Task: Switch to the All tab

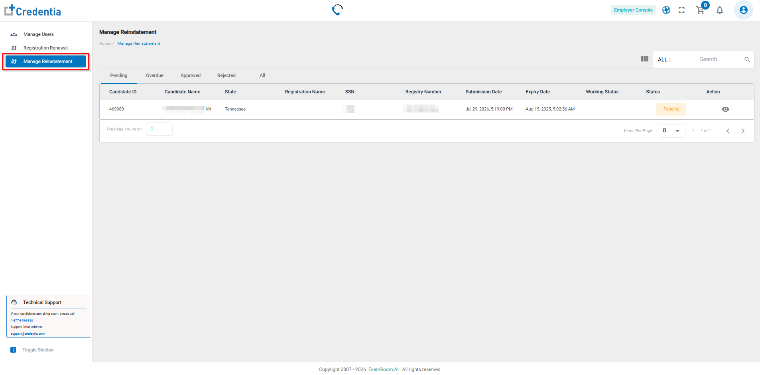Action: (262, 75)
